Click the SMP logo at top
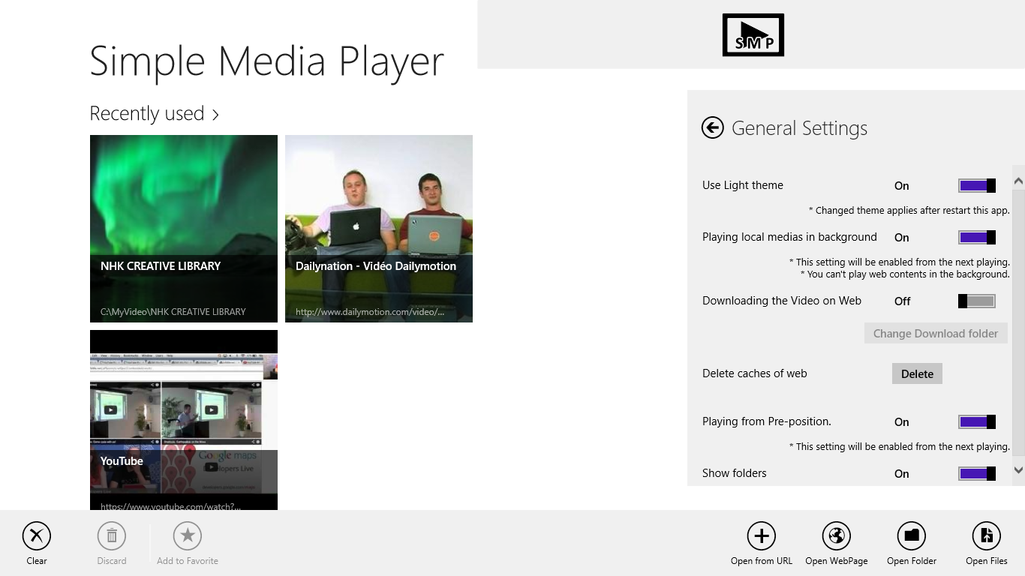 coord(753,35)
